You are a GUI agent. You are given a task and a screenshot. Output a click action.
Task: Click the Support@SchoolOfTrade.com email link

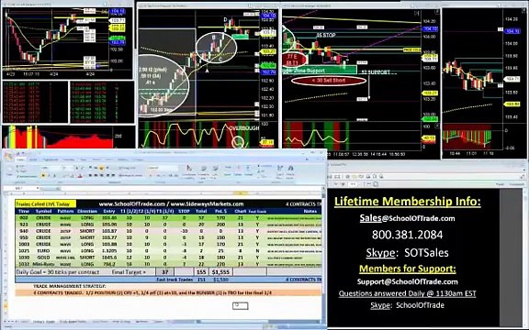pos(407,281)
